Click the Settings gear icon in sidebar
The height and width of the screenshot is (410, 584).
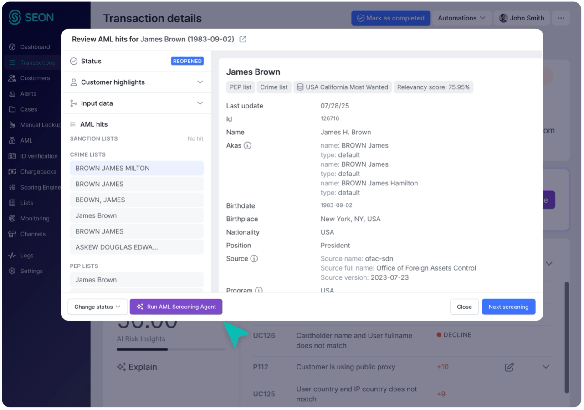(12, 271)
